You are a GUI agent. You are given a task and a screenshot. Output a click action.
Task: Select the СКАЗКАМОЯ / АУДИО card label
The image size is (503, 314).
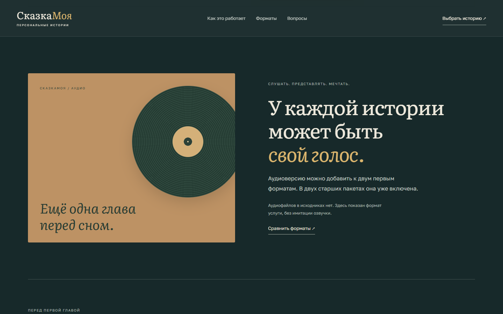click(63, 88)
